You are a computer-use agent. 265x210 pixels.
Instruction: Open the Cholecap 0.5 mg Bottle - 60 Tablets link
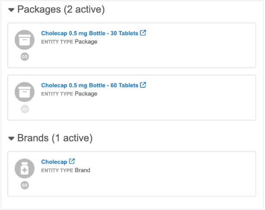tap(89, 86)
